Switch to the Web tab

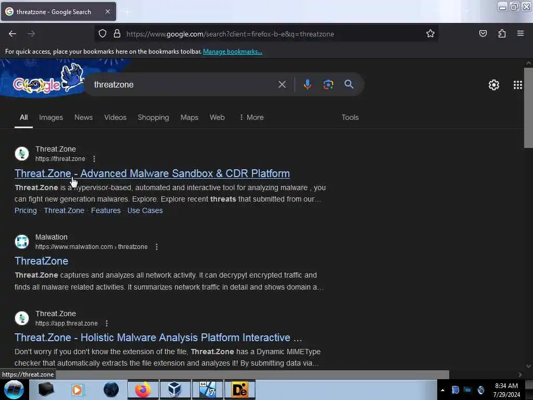point(217,117)
